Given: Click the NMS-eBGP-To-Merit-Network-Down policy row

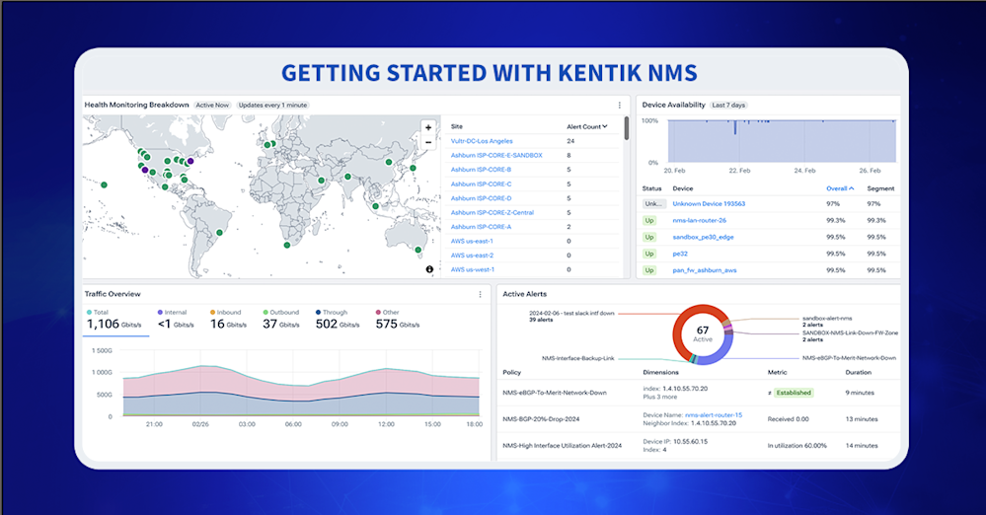Looking at the screenshot, I should pyautogui.click(x=699, y=393).
